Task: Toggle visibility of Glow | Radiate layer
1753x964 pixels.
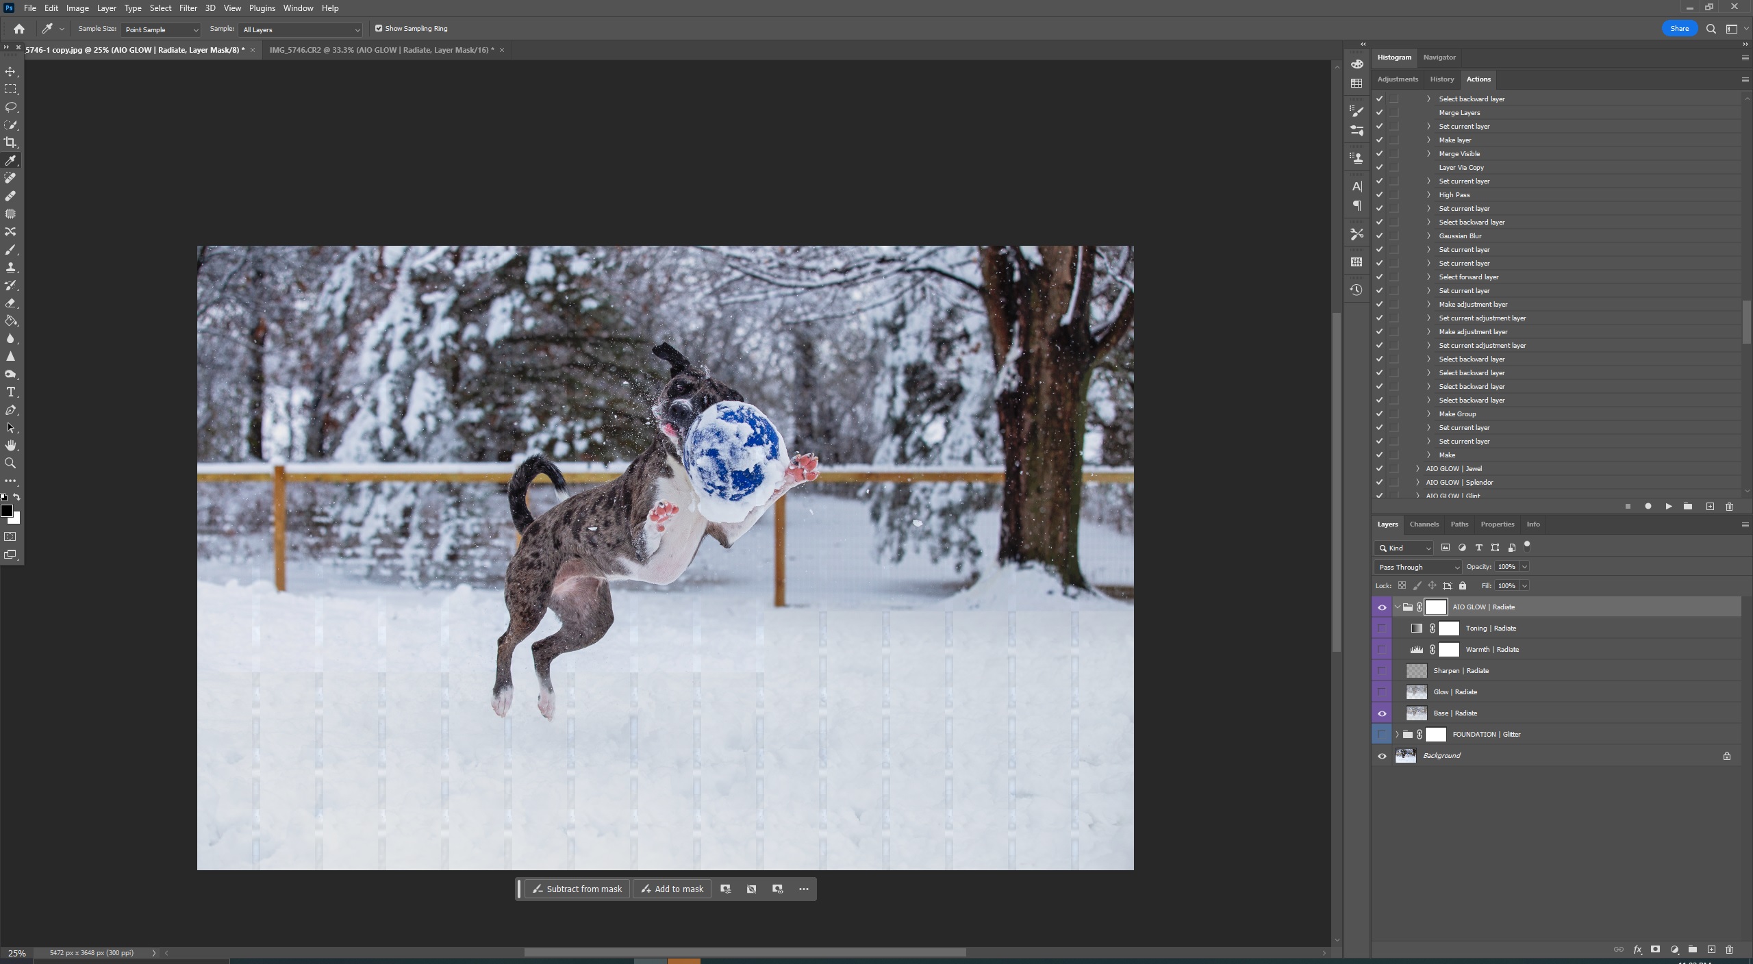Action: coord(1382,692)
